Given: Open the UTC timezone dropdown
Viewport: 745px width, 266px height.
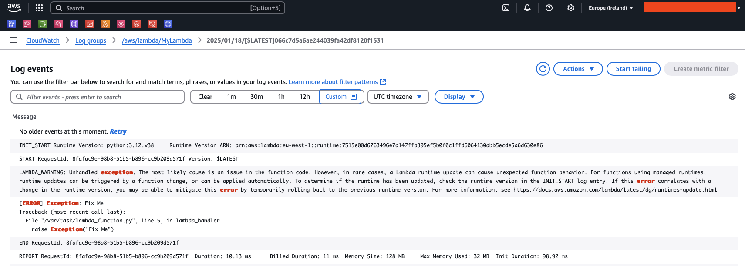Looking at the screenshot, I should [x=398, y=97].
